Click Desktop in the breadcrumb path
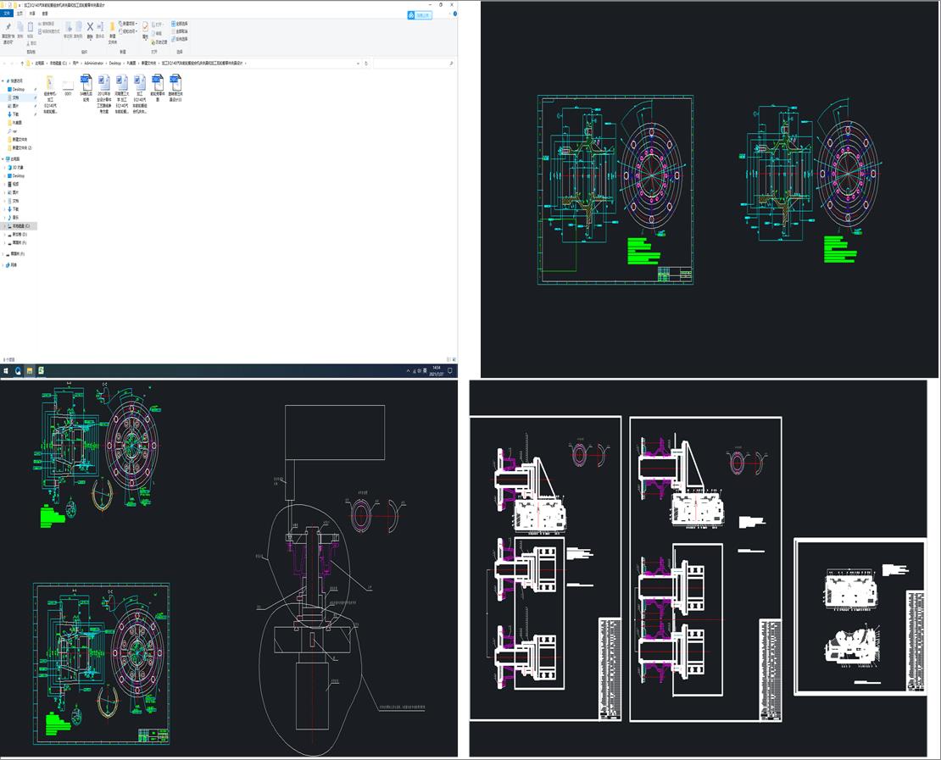 tap(114, 63)
